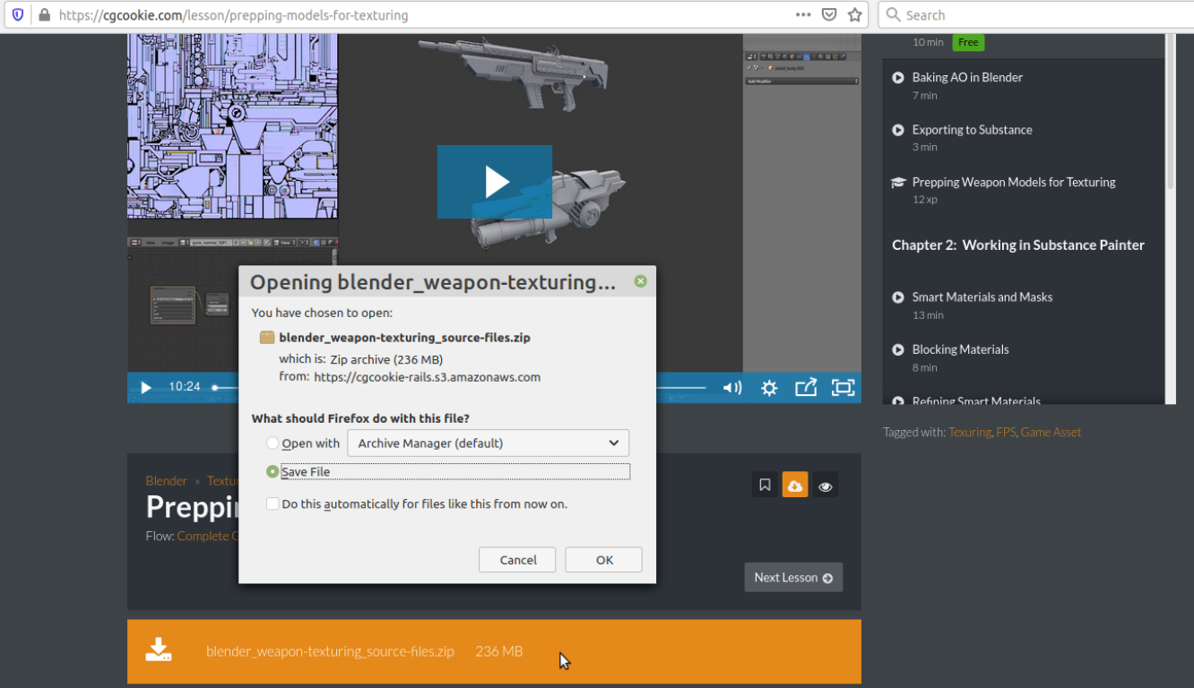
Task: Click the zip file icon in dialog
Action: click(x=267, y=338)
